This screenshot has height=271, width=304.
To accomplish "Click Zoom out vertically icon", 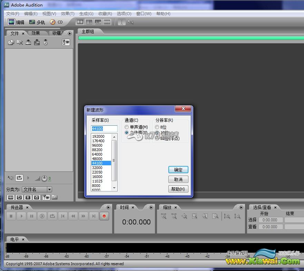I will [237, 216].
